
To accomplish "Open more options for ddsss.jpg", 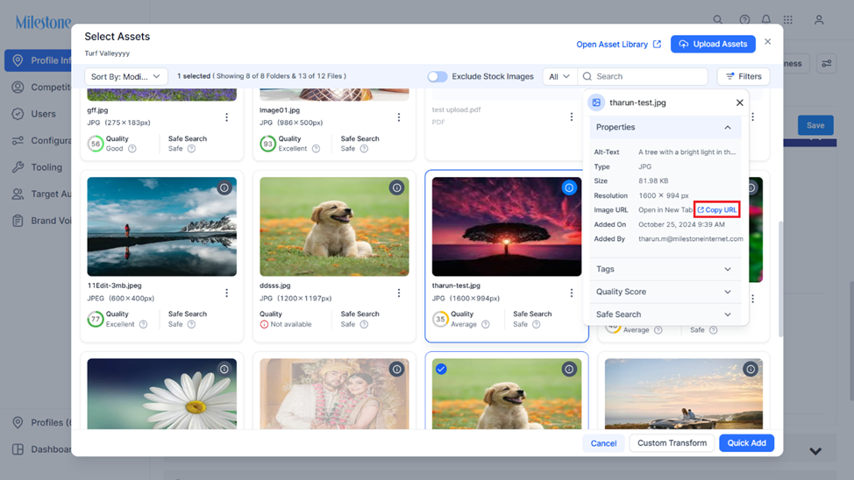I will tap(399, 293).
